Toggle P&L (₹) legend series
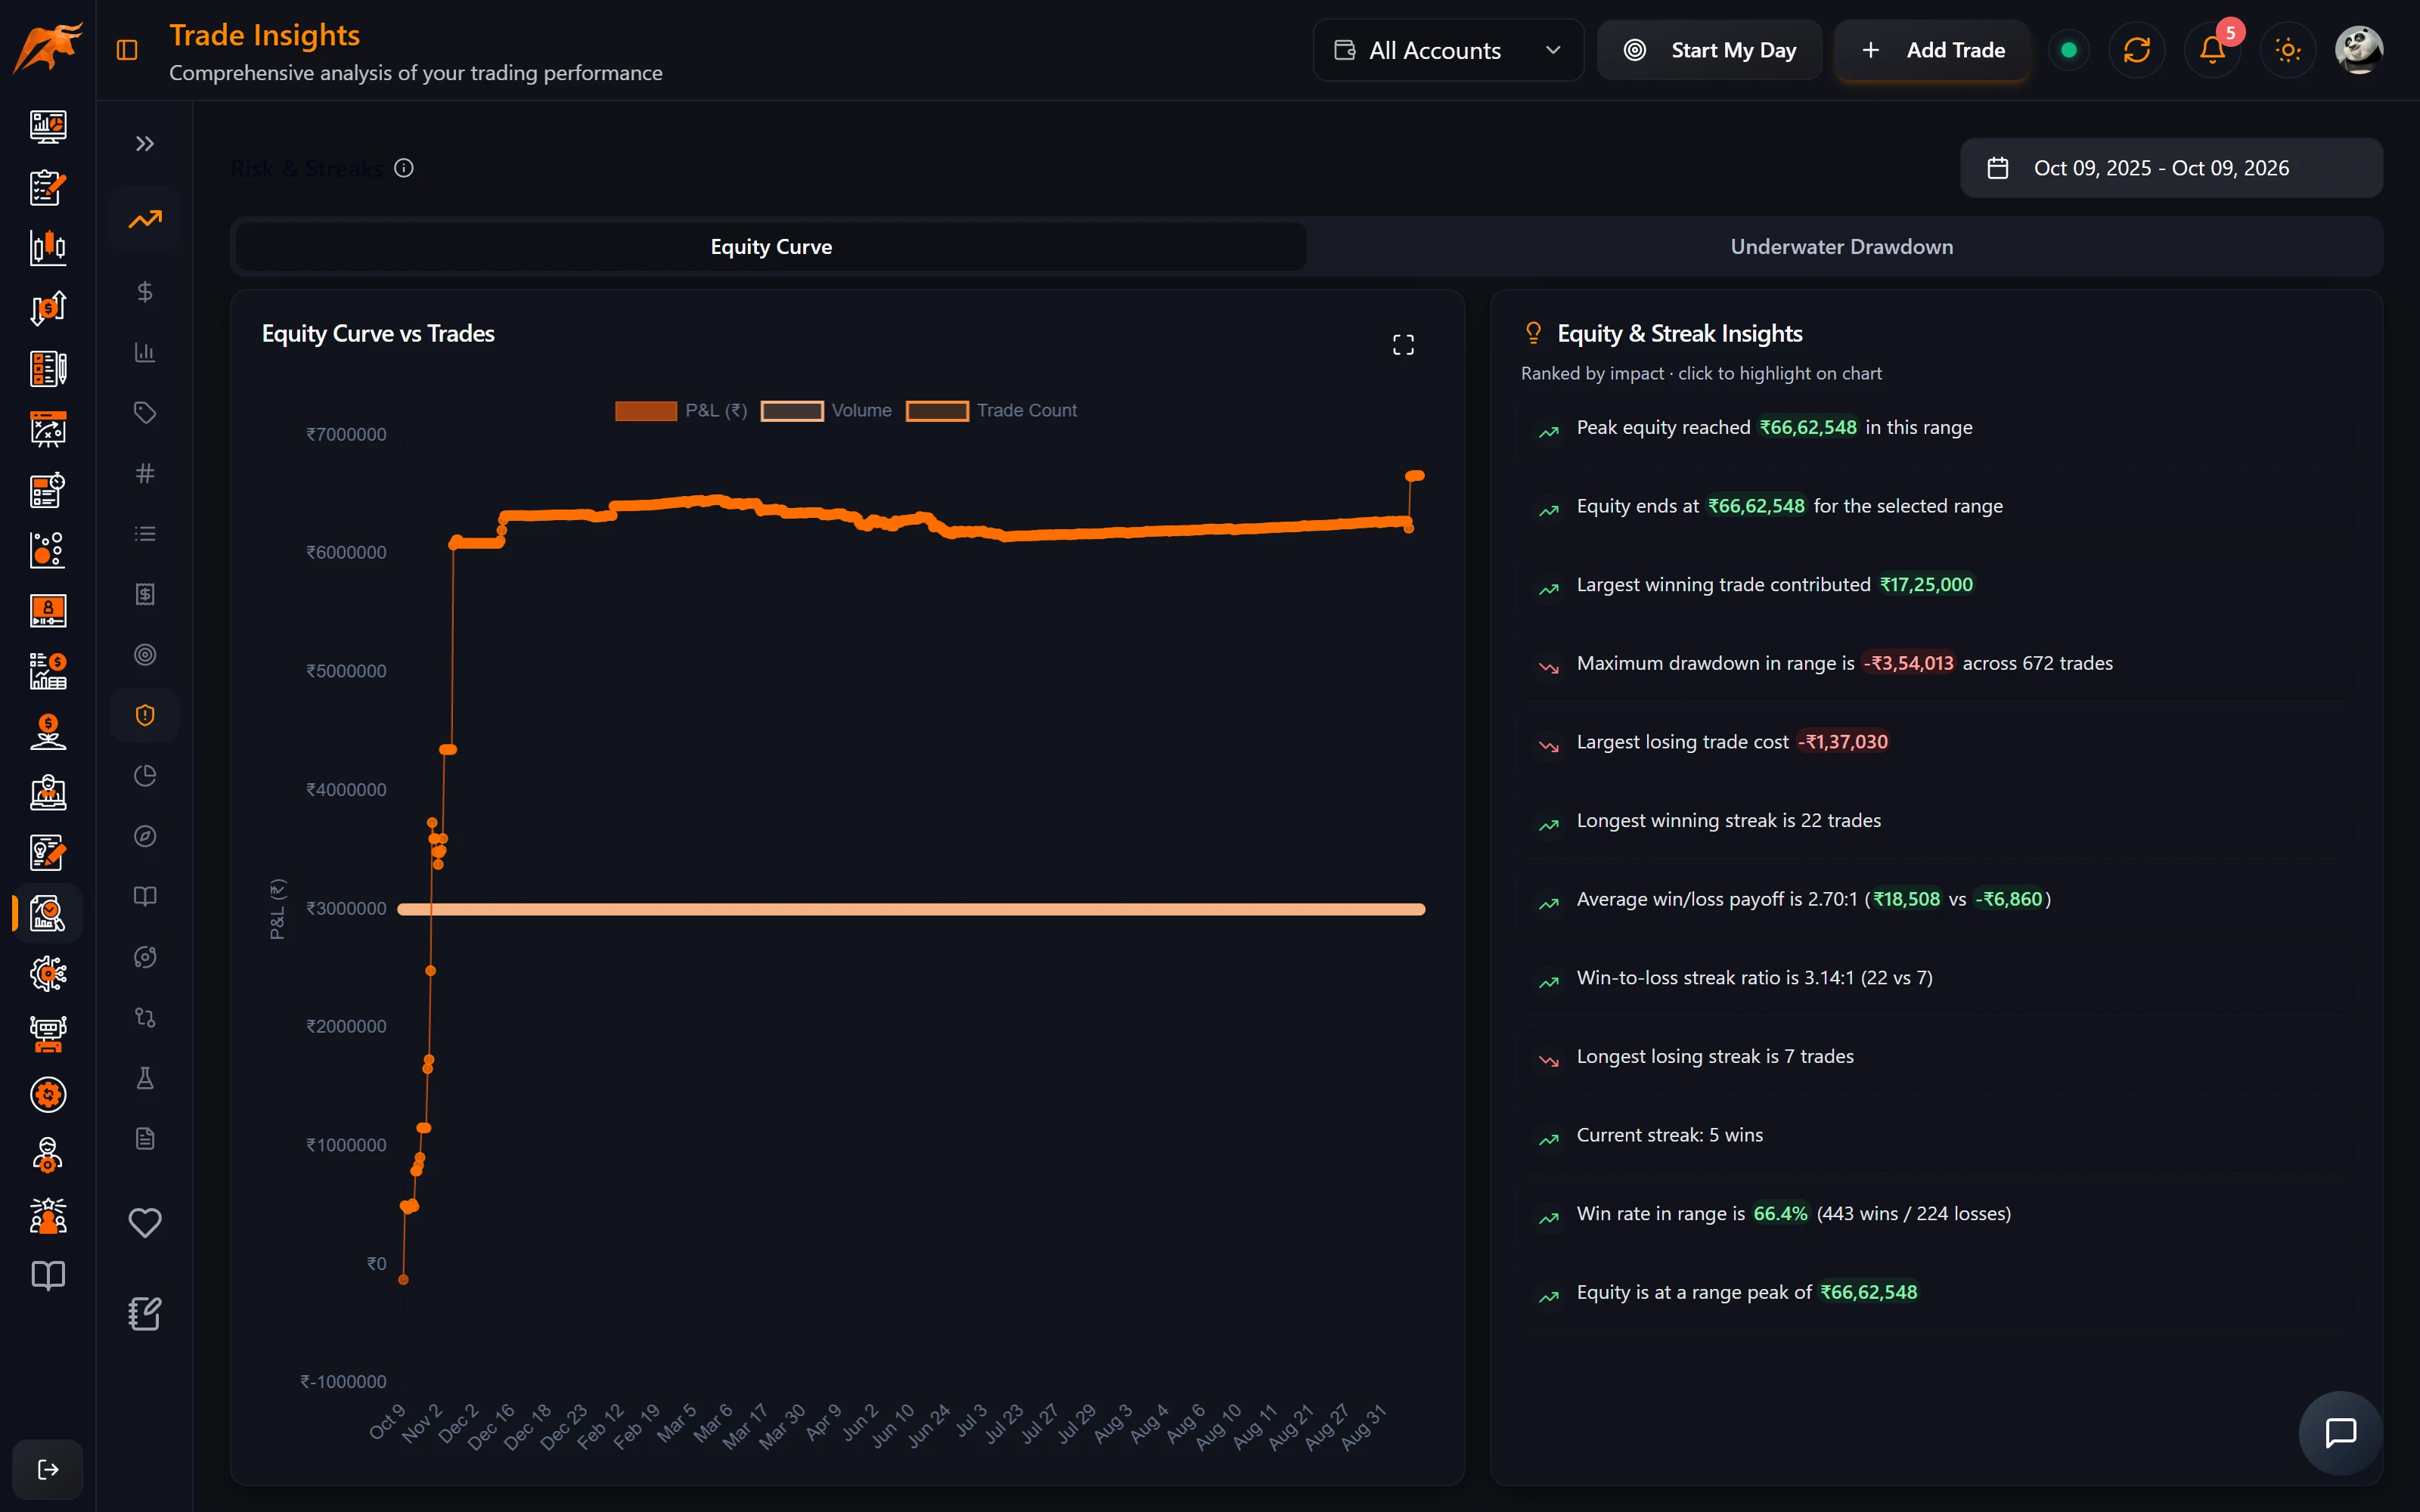This screenshot has height=1512, width=2420. click(x=681, y=410)
